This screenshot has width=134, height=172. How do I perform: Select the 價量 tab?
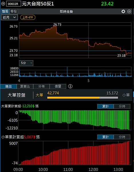[58, 86]
